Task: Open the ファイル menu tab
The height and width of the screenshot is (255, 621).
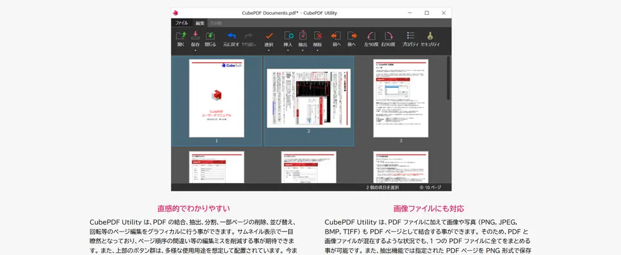Action: pos(182,23)
